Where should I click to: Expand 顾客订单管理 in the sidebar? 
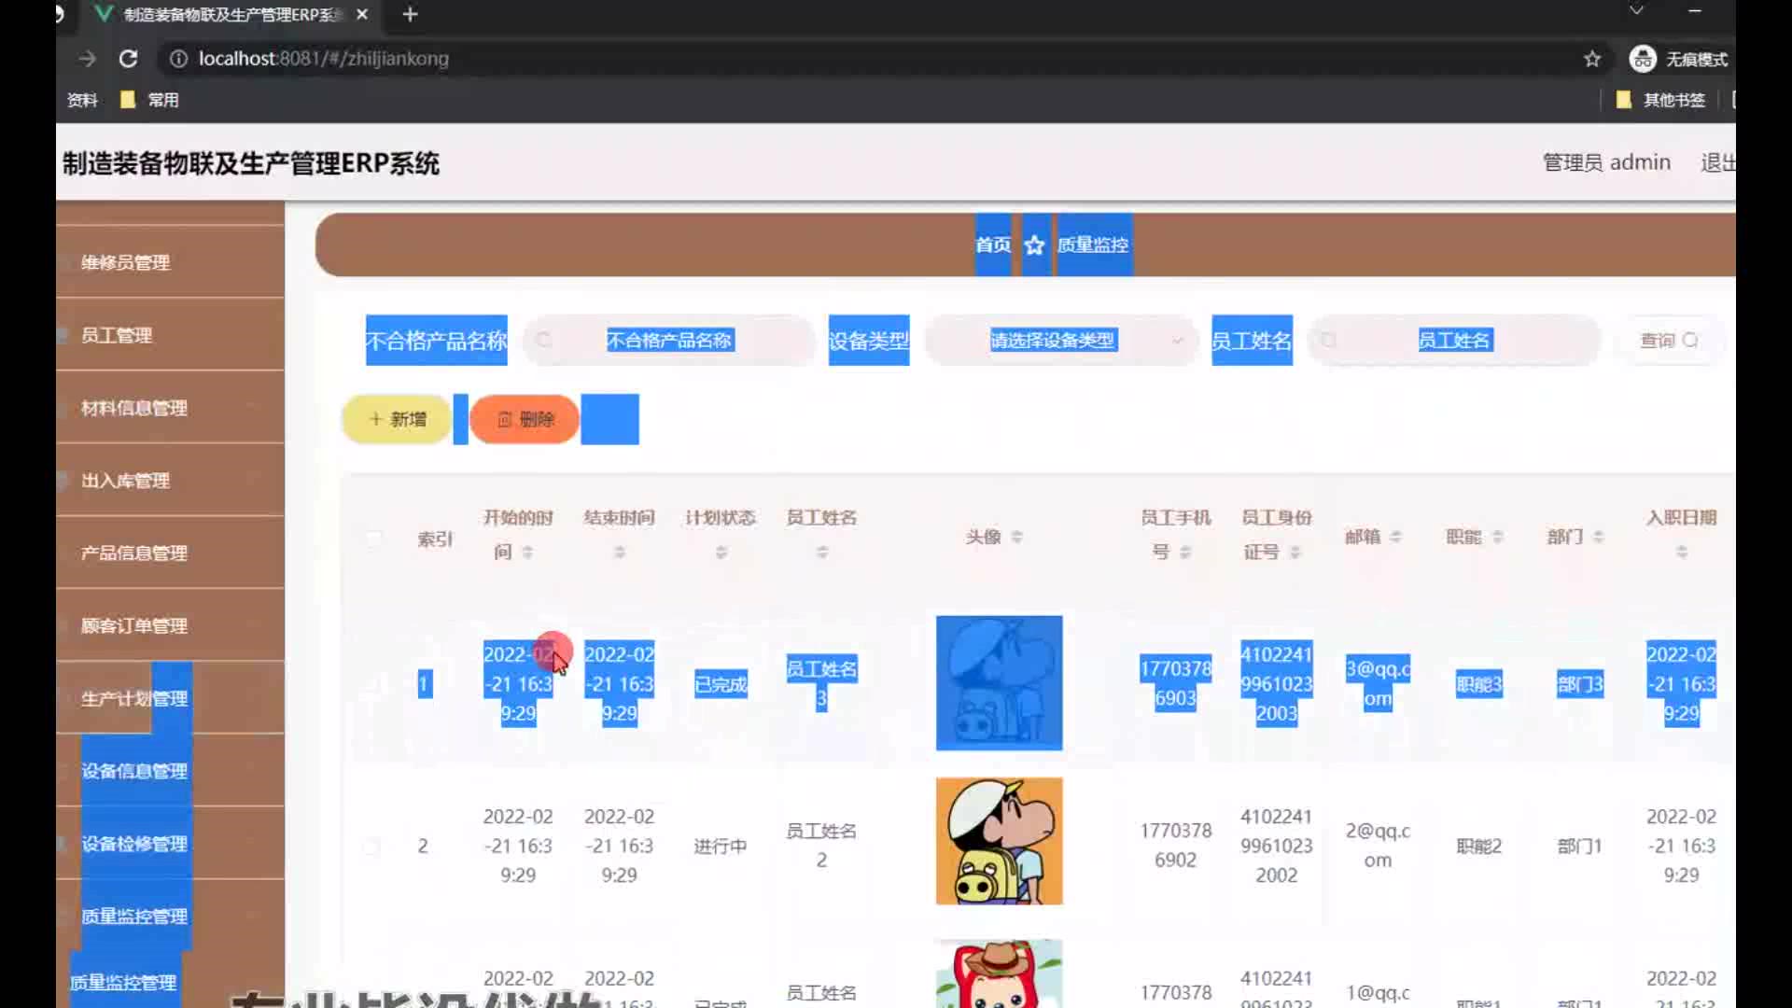click(x=170, y=625)
